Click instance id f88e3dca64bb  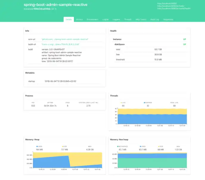tap(42, 9)
